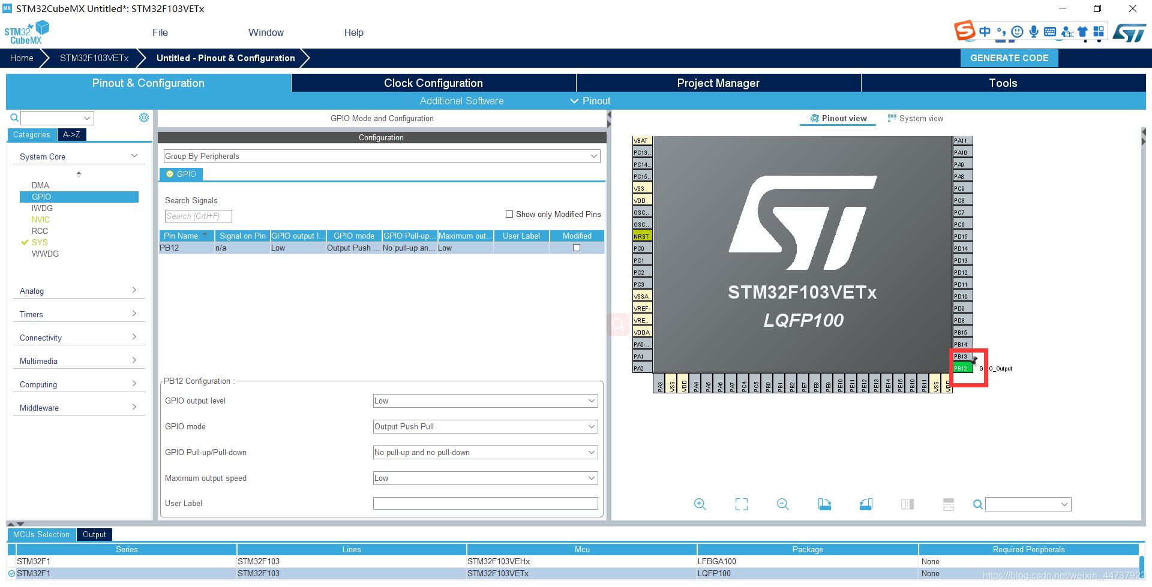Switch to Clock Configuration tab
Viewport: 1152px width, 587px height.
tap(433, 83)
